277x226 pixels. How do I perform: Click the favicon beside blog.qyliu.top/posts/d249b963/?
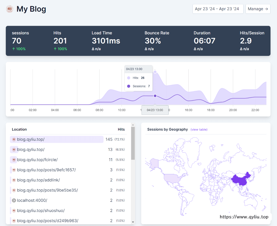14,221
